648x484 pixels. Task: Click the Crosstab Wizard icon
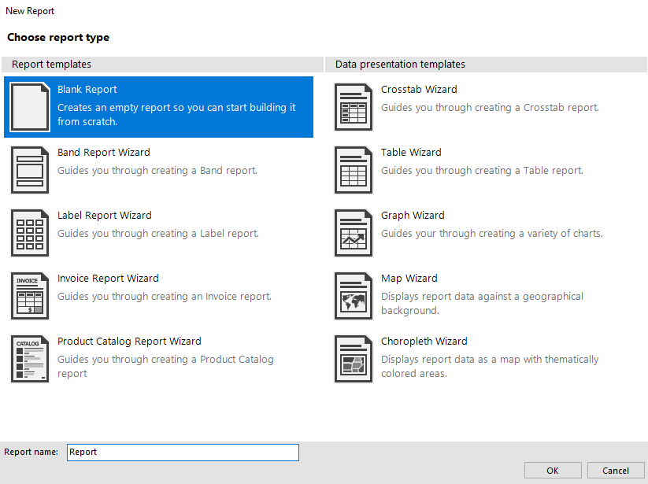pyautogui.click(x=354, y=107)
